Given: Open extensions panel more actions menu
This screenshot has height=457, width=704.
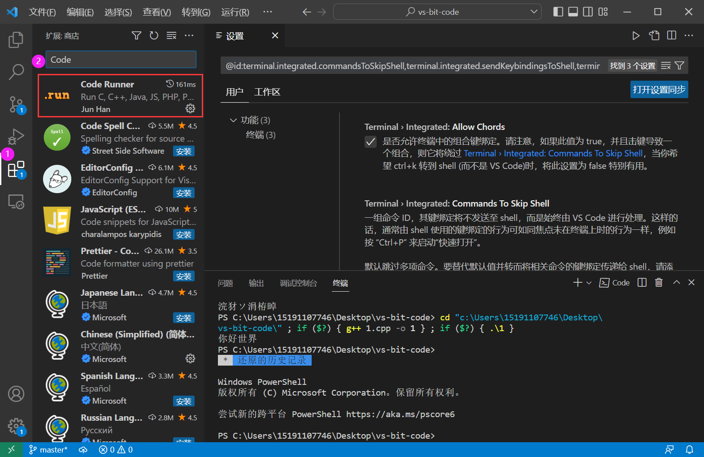Looking at the screenshot, I should [x=189, y=35].
